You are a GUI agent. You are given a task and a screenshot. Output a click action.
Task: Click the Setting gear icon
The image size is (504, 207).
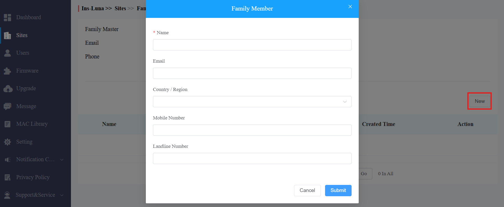(7, 142)
